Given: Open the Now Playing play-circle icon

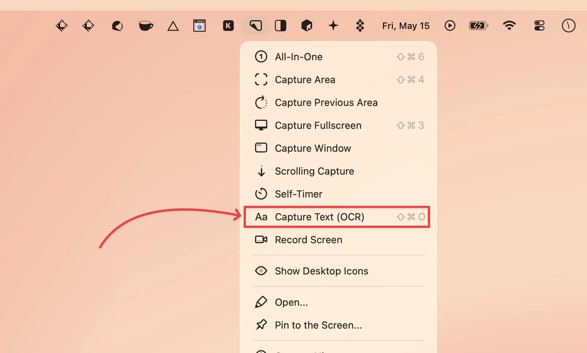Looking at the screenshot, I should pyautogui.click(x=450, y=26).
